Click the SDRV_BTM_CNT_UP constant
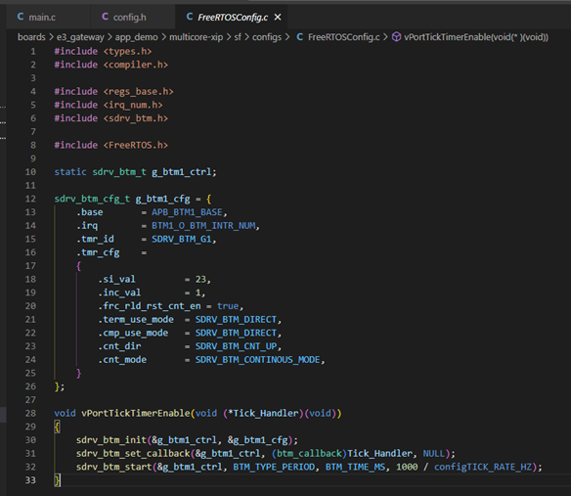 click(x=236, y=346)
